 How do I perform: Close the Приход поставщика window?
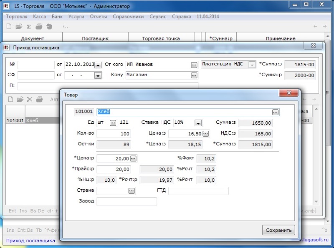click(314, 45)
